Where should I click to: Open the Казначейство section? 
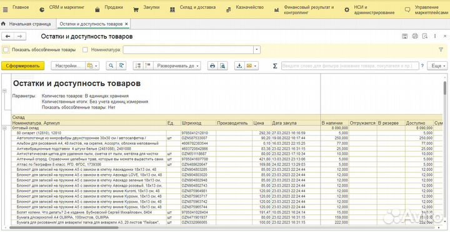249,7
